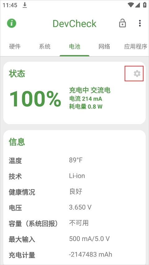Tap the Wi-Fi signal status icon
Viewport: 149px width, 265px height.
tap(131, 5)
